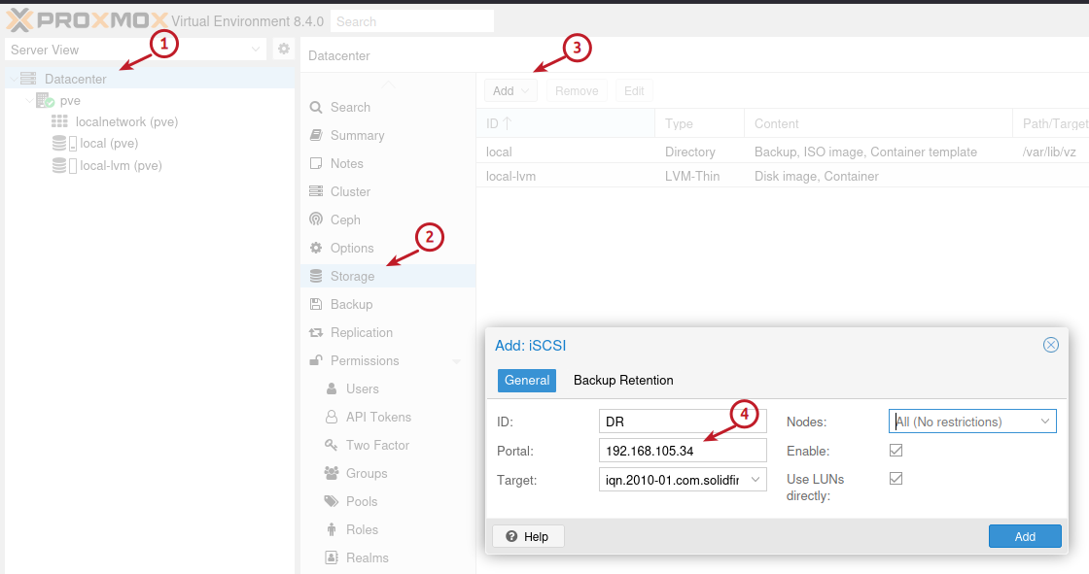1089x574 pixels.
Task: Click the Help question mark icon
Action: [511, 536]
